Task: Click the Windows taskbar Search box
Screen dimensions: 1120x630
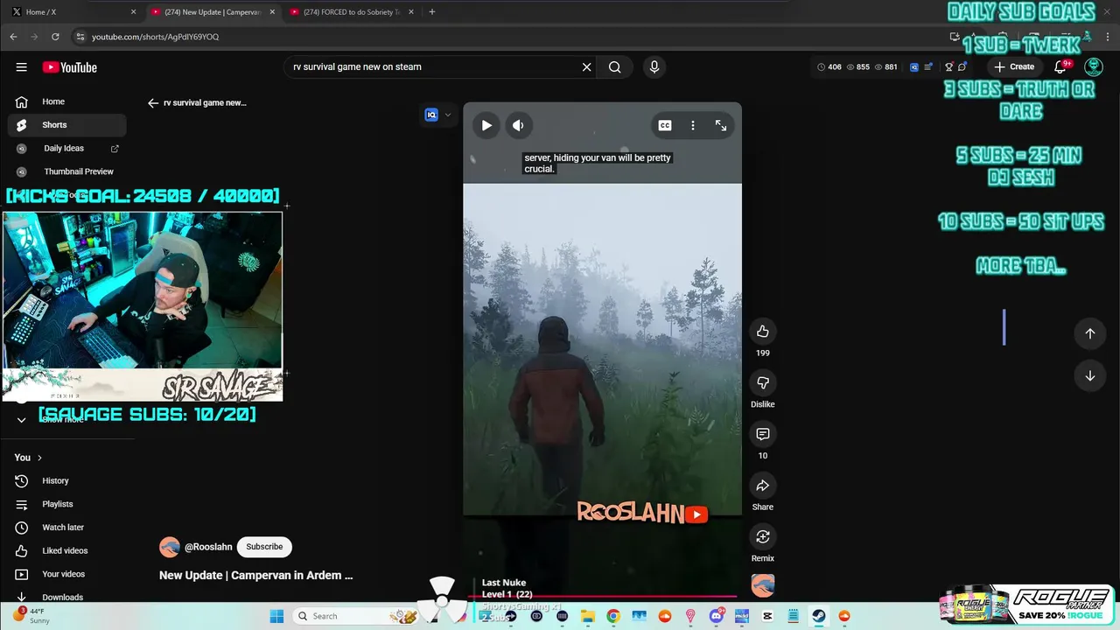Action: coord(356,616)
